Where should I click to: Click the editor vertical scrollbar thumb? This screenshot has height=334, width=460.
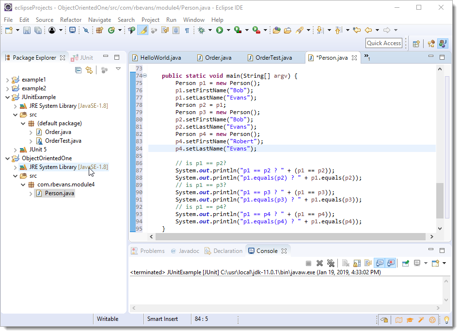440,201
